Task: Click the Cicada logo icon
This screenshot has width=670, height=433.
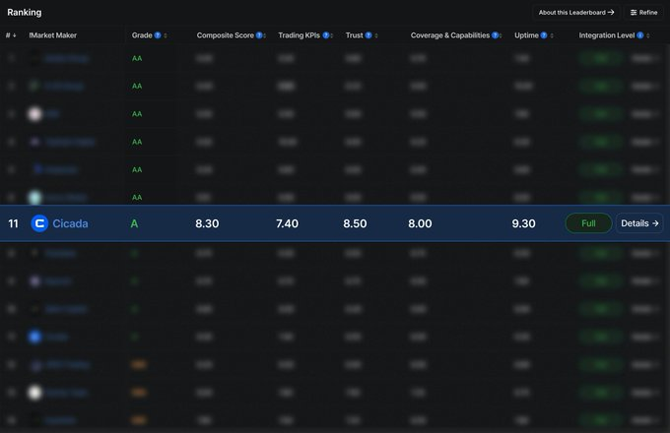Action: pyautogui.click(x=39, y=223)
